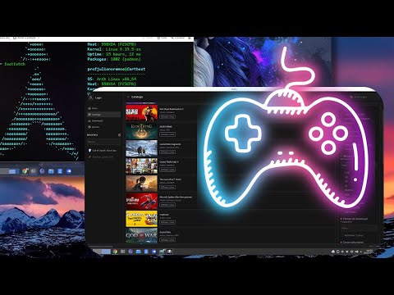Open the Cuphead game thumbnail
Screen dimensions: 394x295
[x=141, y=219]
